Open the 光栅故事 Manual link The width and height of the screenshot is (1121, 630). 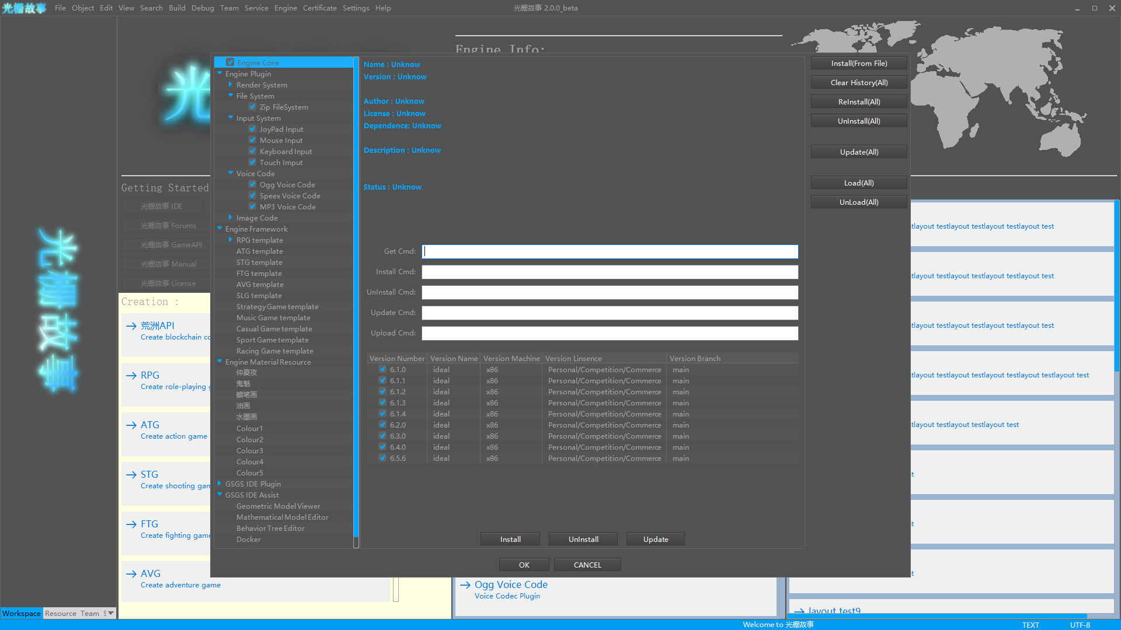(x=168, y=264)
